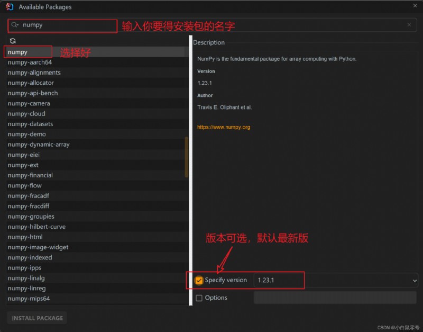Click the Options text field

(335, 298)
